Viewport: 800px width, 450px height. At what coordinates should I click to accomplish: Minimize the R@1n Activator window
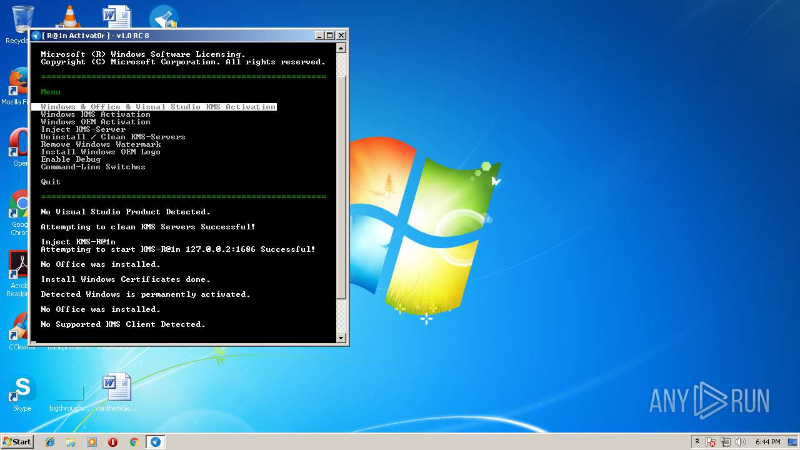[x=319, y=36]
